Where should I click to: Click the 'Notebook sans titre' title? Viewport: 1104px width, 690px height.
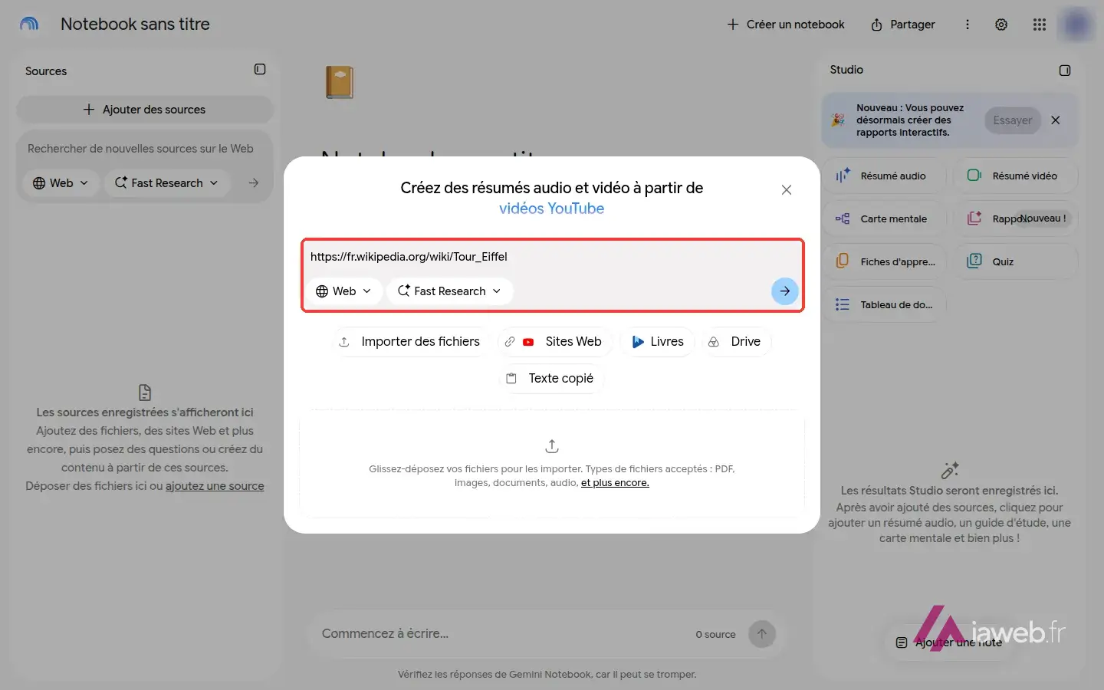pyautogui.click(x=135, y=25)
